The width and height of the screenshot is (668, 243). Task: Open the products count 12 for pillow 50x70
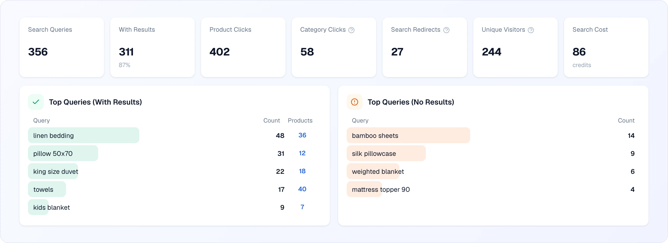[x=302, y=153]
